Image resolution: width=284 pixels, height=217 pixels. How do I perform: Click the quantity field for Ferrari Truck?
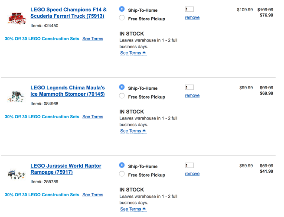pos(189,9)
